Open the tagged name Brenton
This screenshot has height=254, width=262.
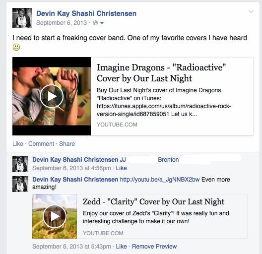click(x=168, y=160)
